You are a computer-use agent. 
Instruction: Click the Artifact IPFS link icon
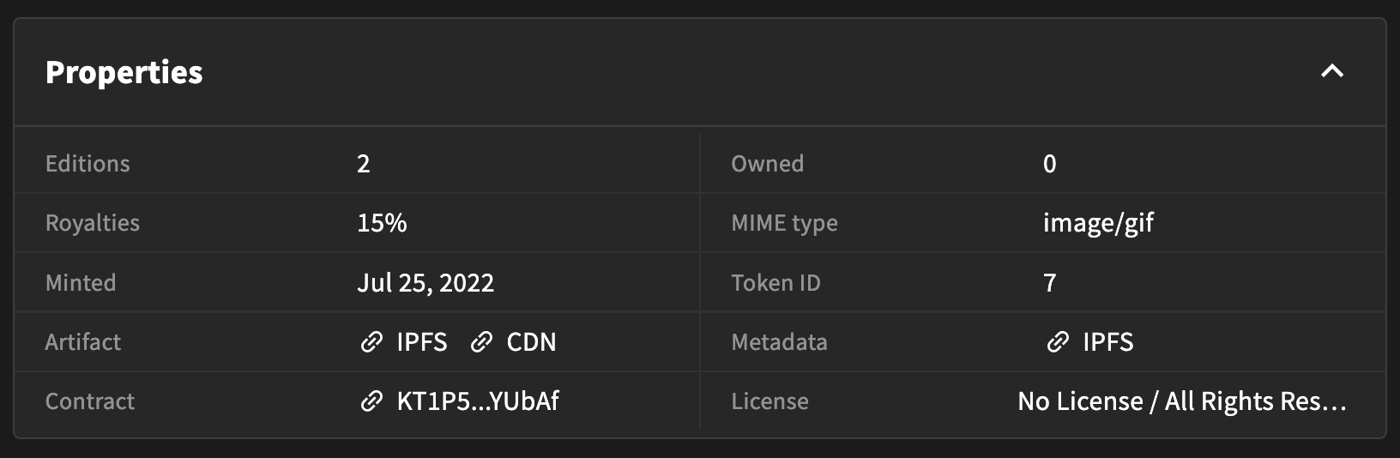click(x=371, y=342)
